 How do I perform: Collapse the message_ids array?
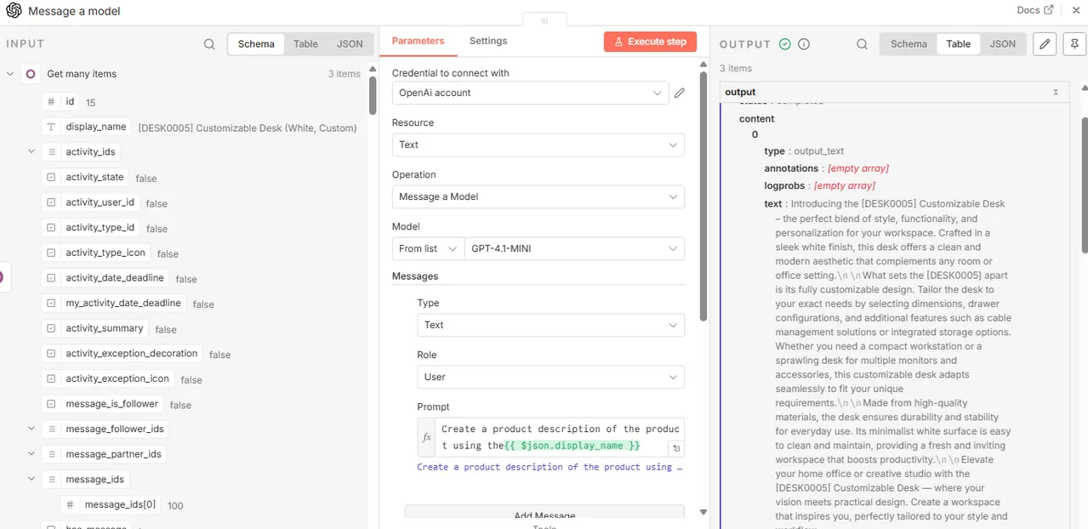31,479
